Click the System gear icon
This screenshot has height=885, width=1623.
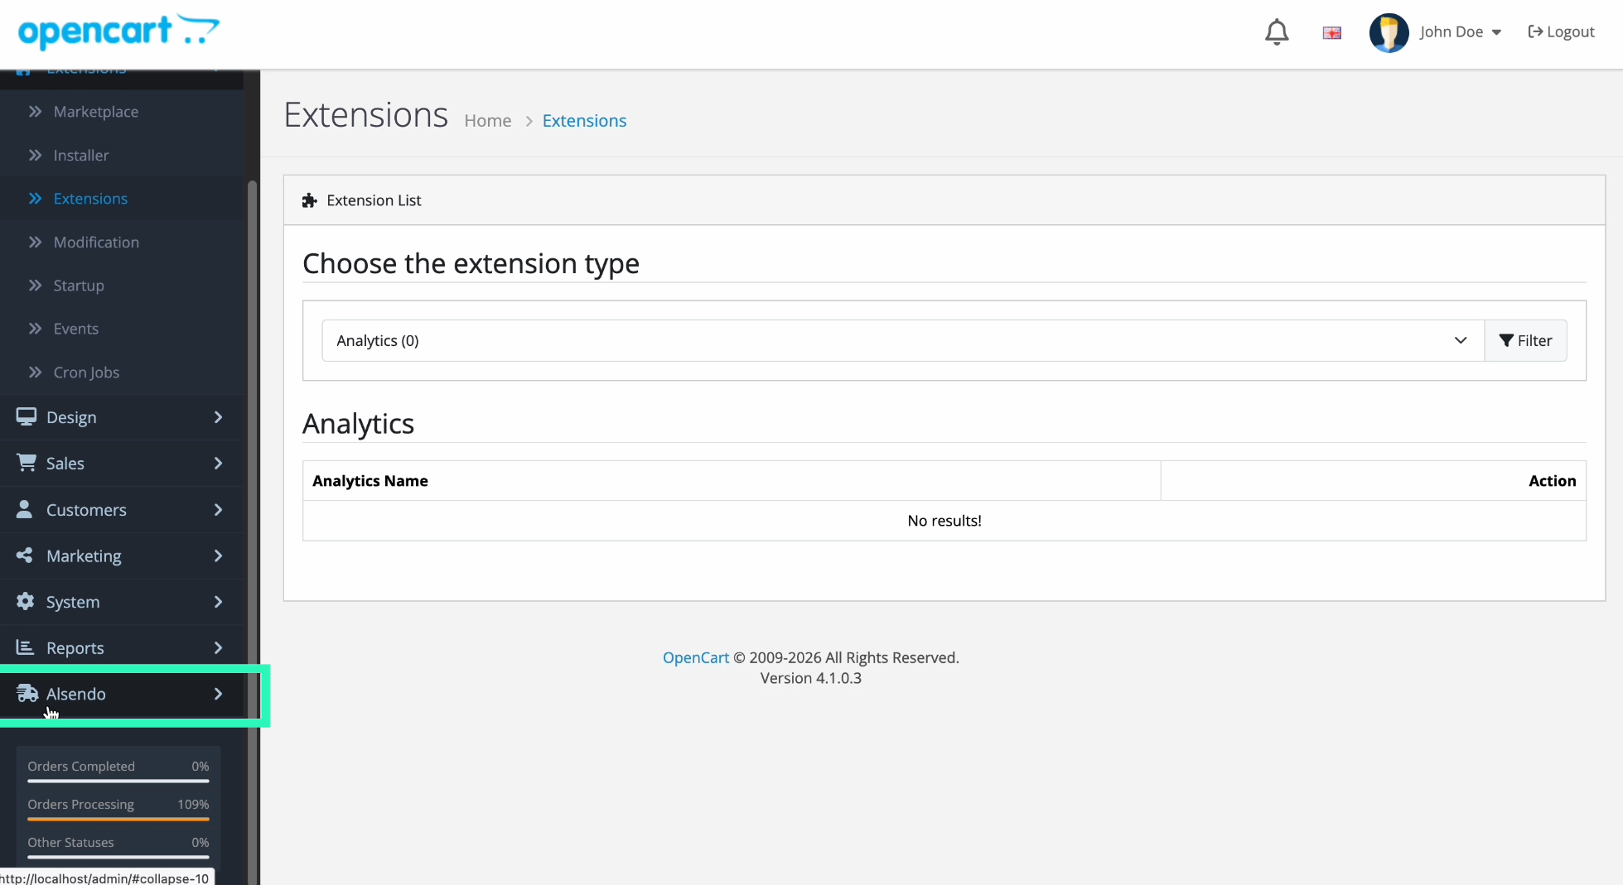(x=26, y=601)
